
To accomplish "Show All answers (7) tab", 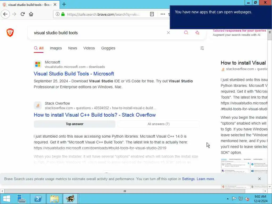I will tap(158, 124).
